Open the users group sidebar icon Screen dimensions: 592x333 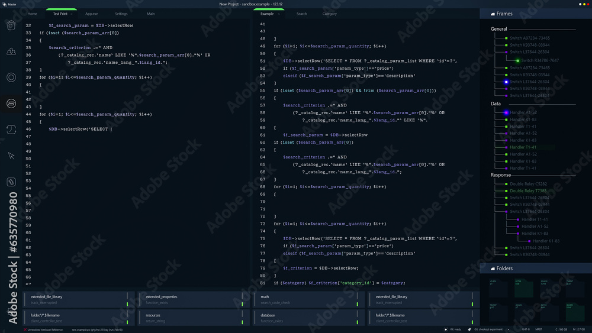[11, 51]
